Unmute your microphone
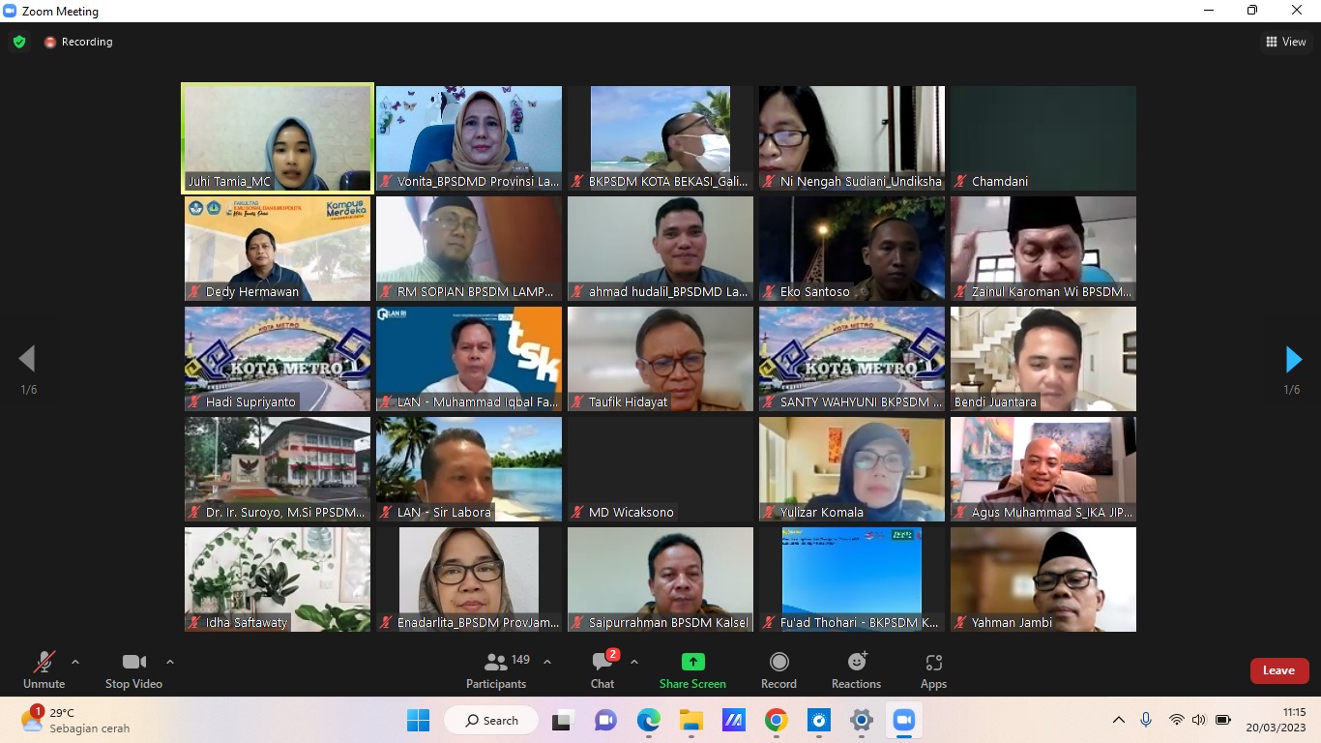The image size is (1321, 743). pyautogui.click(x=44, y=669)
